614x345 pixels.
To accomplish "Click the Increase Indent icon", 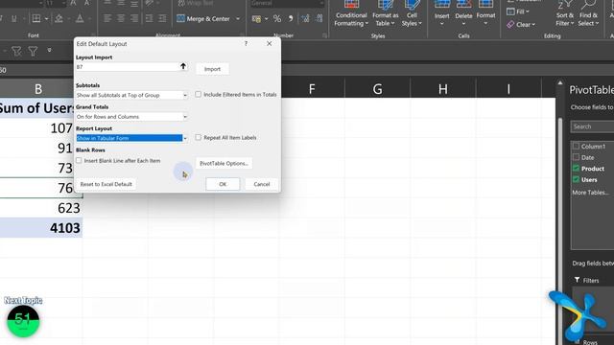I will point(162,19).
